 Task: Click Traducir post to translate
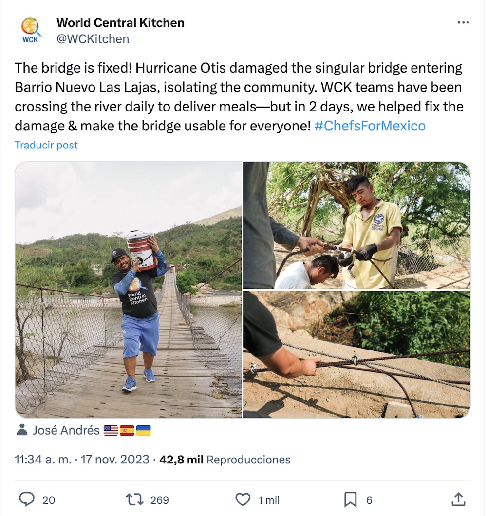point(46,145)
